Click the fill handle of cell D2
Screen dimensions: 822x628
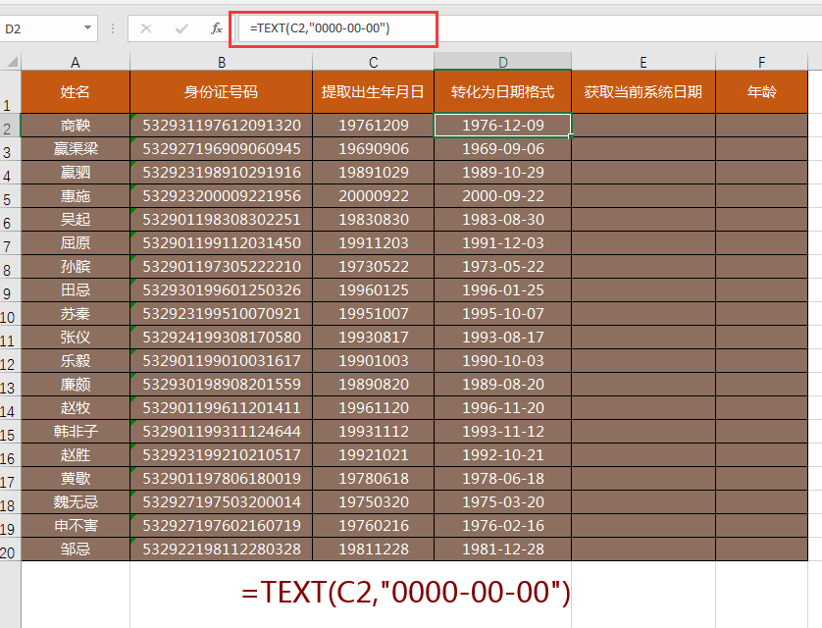coord(571,136)
